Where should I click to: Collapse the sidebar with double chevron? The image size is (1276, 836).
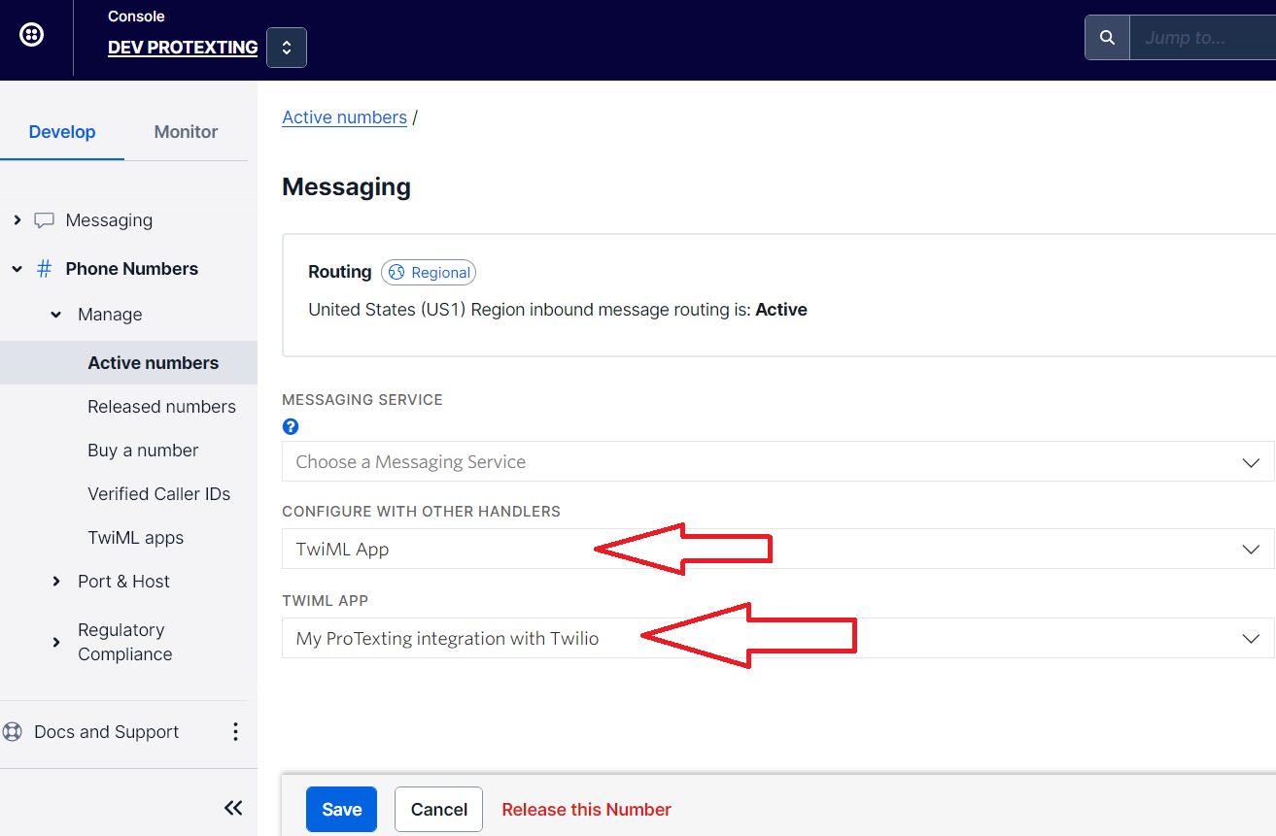click(233, 808)
